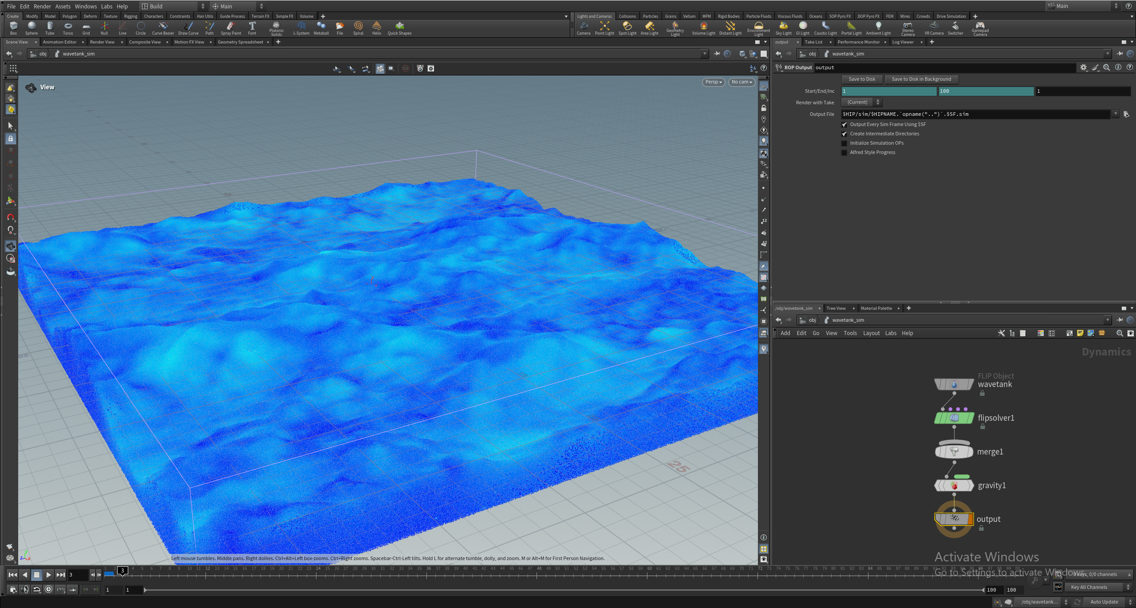
Task: Enable the Initialize Simulation OPs checkbox
Action: 844,143
